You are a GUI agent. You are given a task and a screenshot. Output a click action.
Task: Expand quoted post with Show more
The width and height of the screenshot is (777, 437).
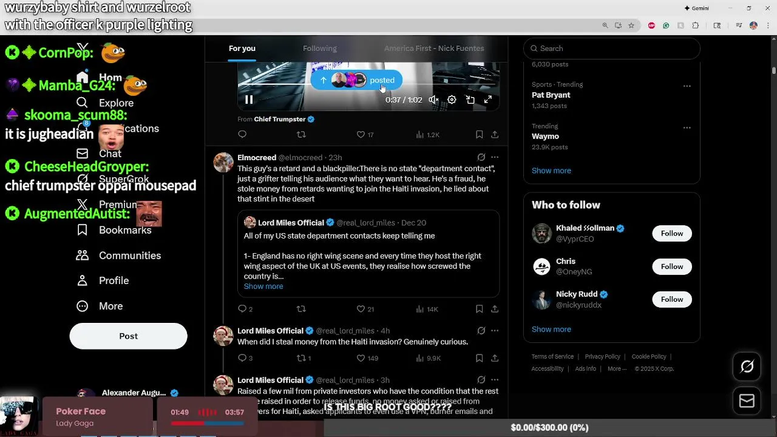pyautogui.click(x=263, y=286)
